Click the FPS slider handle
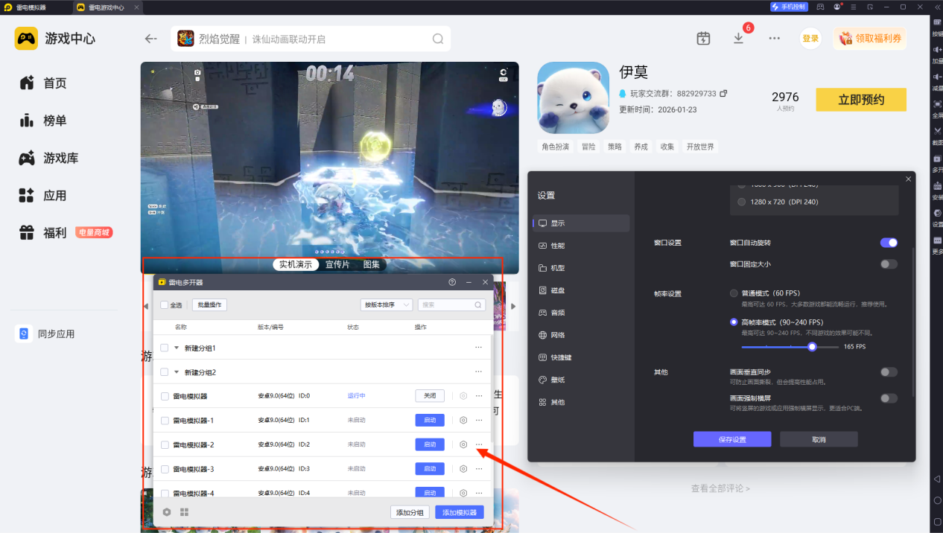 [812, 347]
